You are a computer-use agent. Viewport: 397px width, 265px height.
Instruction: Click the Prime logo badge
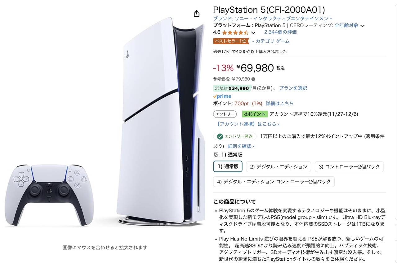click(x=222, y=96)
